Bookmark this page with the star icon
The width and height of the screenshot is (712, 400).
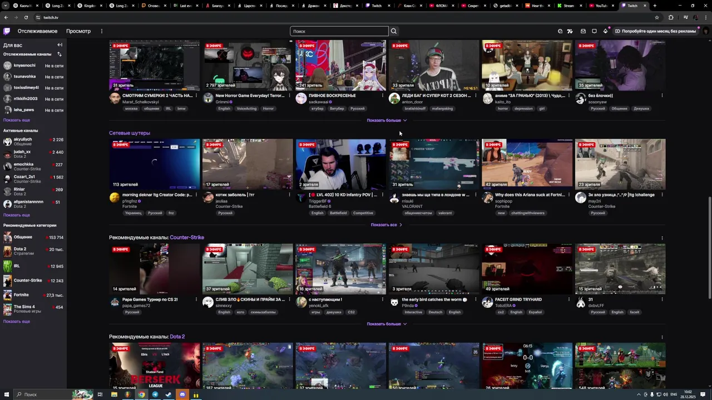tap(657, 17)
